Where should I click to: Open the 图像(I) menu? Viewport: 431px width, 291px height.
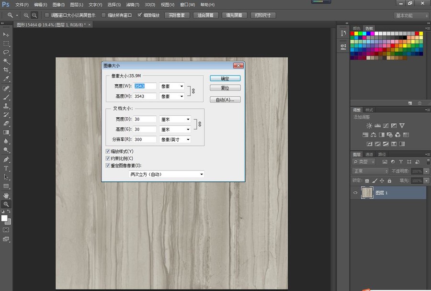click(58, 5)
